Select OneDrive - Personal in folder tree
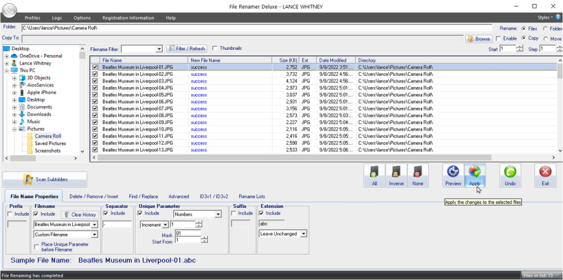The height and width of the screenshot is (280, 563). click(x=40, y=56)
